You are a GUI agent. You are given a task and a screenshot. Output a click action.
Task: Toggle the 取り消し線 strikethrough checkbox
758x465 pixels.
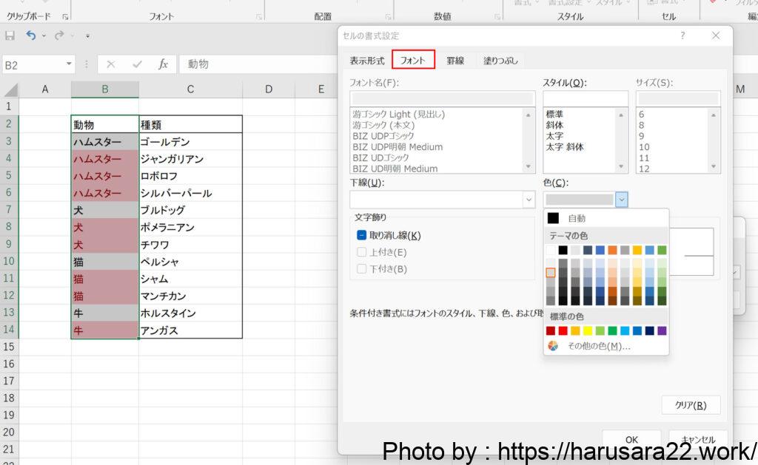362,236
